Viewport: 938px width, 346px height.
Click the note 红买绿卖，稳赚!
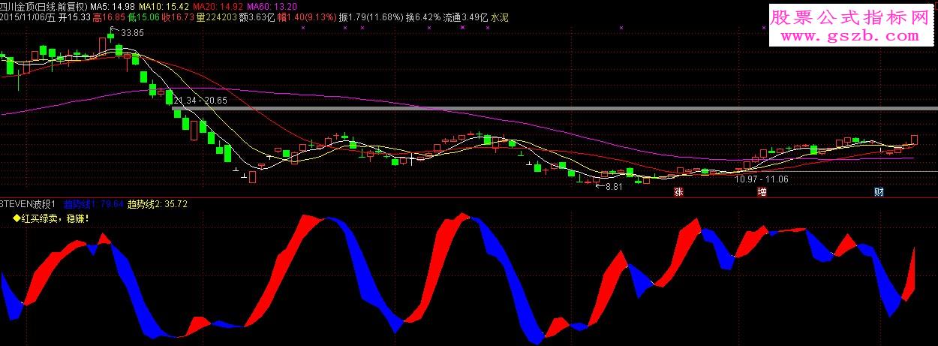pos(55,218)
